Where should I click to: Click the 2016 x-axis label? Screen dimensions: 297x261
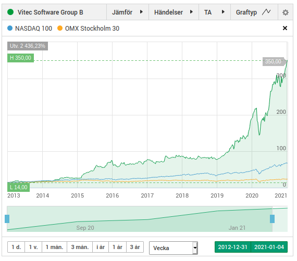coord(113,195)
